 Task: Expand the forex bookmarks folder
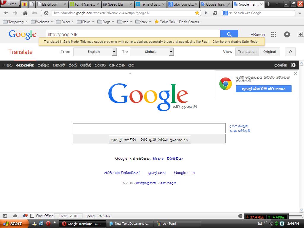143,22
